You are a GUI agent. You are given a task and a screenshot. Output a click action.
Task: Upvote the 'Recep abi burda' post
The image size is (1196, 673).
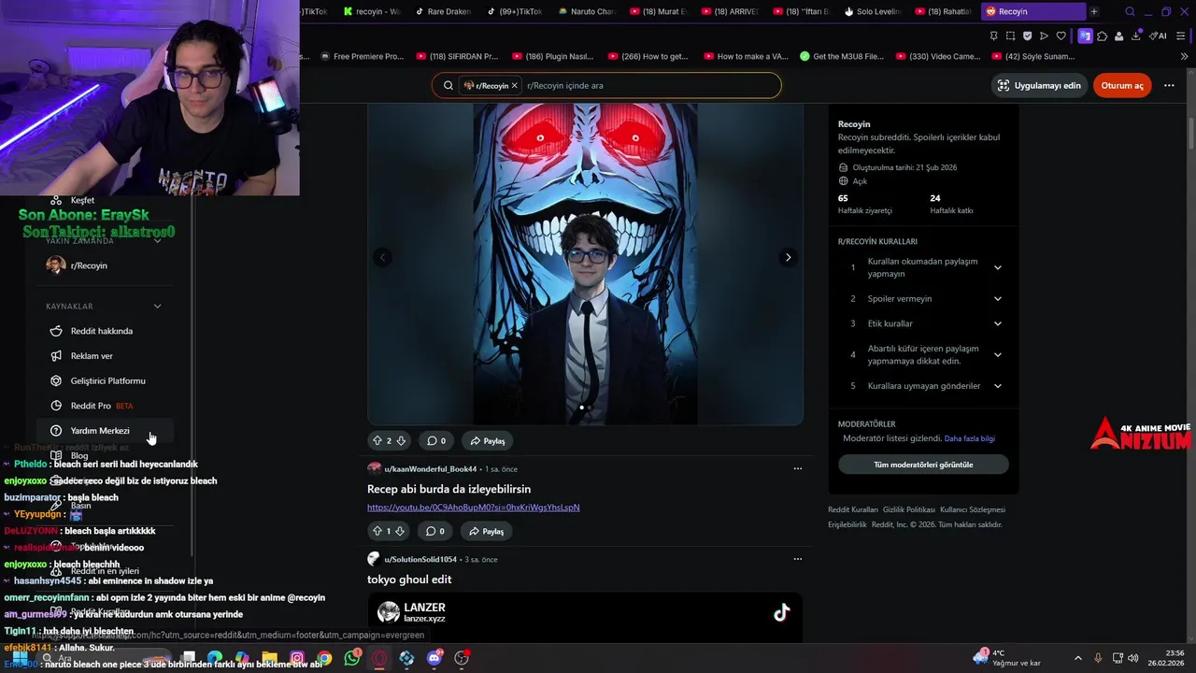[377, 531]
